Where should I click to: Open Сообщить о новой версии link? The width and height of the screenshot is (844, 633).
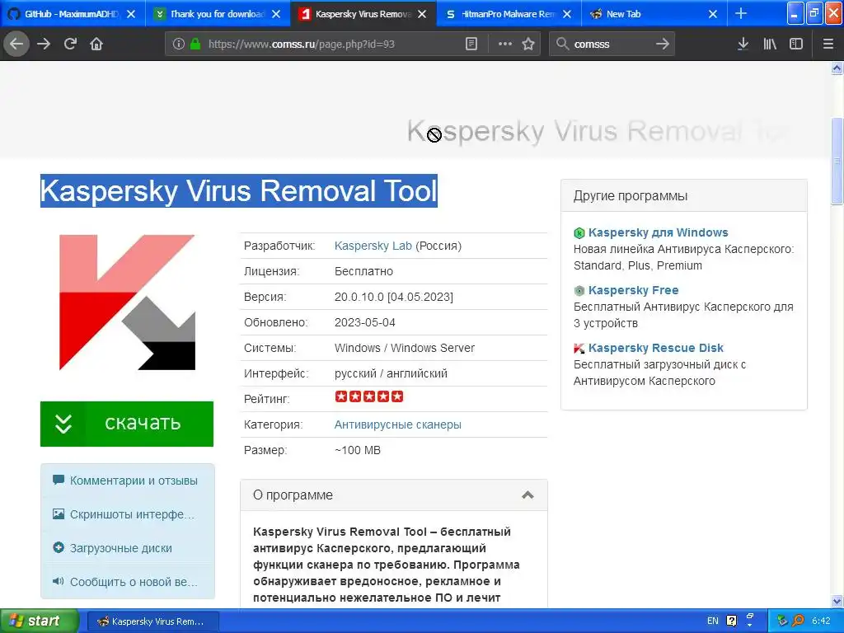pyautogui.click(x=134, y=582)
